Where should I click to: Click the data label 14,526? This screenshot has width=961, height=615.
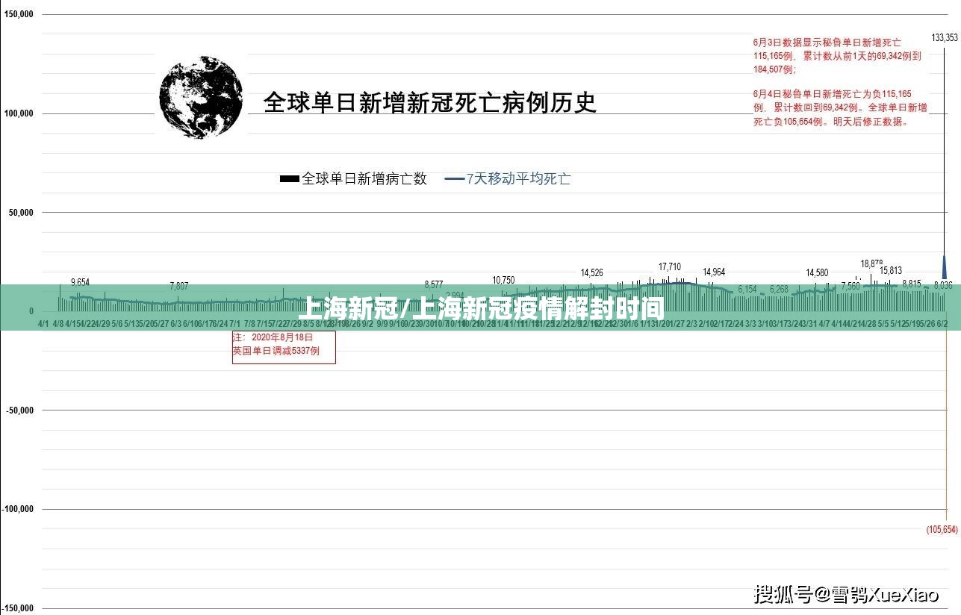coord(591,273)
